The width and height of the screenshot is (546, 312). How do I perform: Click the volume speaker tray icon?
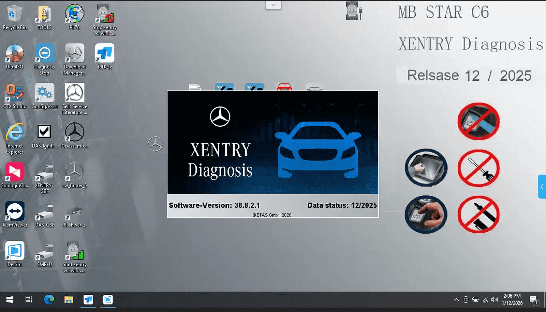(495, 300)
